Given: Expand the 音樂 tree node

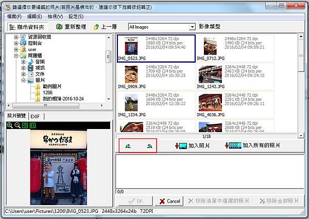Looking at the screenshot, I should 24,62.
